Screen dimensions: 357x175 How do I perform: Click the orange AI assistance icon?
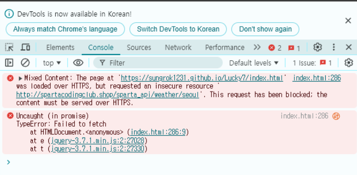[336, 116]
